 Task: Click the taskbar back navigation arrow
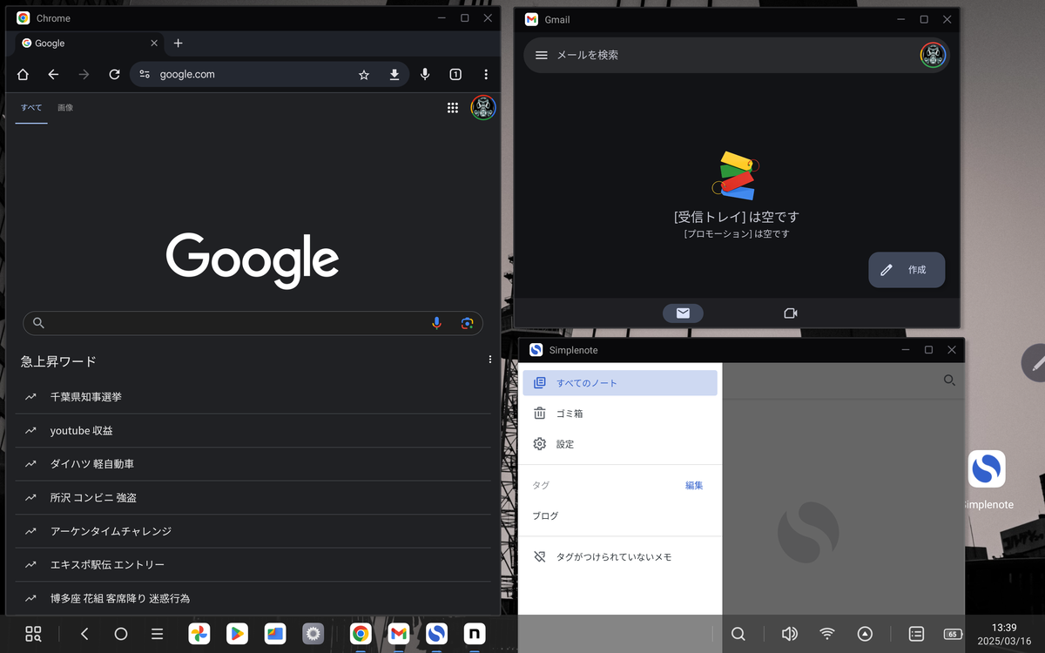(x=84, y=634)
